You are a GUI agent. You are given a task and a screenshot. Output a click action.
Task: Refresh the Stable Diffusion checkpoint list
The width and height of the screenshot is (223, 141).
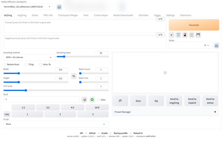coord(59,7)
